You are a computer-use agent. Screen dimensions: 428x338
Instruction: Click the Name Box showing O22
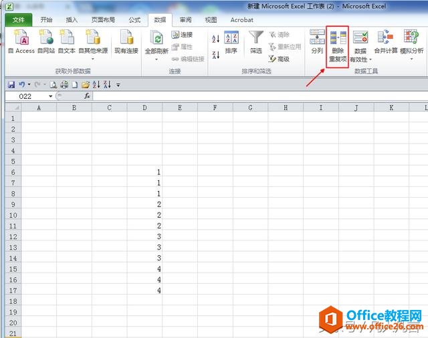[27, 96]
